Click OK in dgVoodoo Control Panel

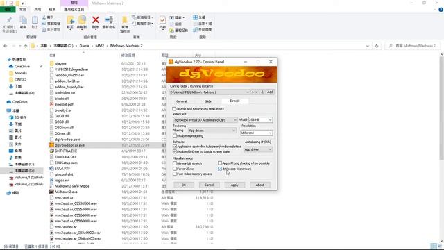(183, 185)
